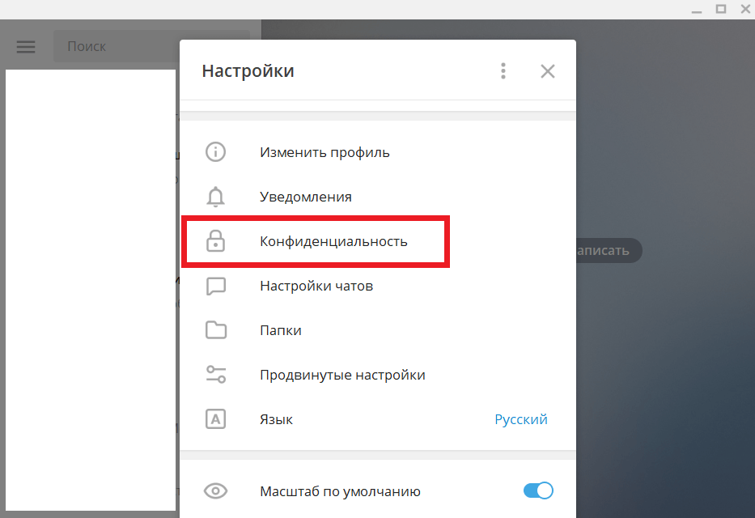Open Изменить профиль menu item
This screenshot has height=518, width=755.
point(324,152)
